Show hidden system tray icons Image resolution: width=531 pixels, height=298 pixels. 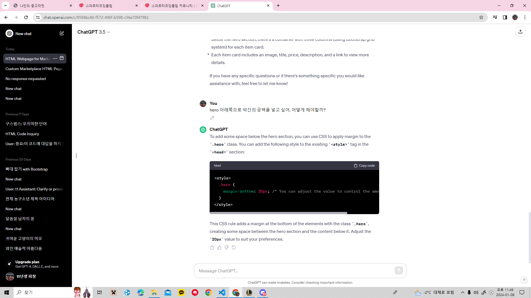tap(462, 292)
